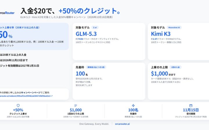Viewport: 209px width, 130px height.
Task: Click the 2026年11月15日まで bullet line
Action: tap(14, 60)
